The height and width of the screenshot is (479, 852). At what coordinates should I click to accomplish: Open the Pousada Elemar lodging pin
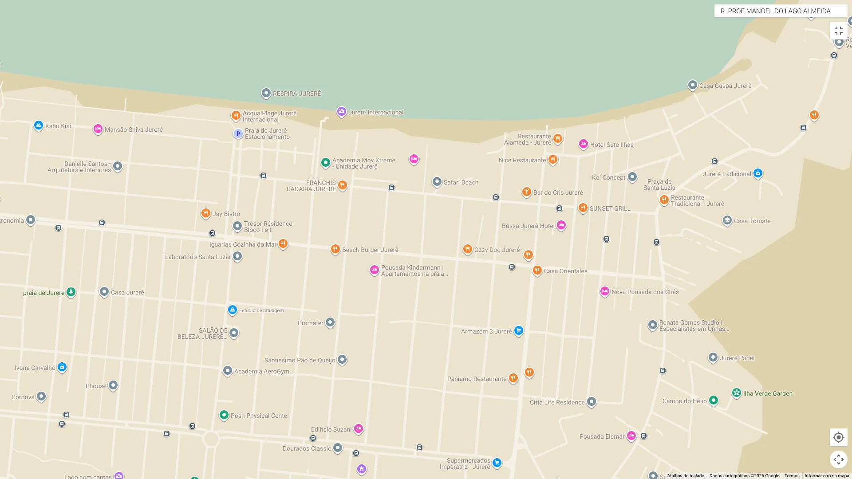click(631, 436)
